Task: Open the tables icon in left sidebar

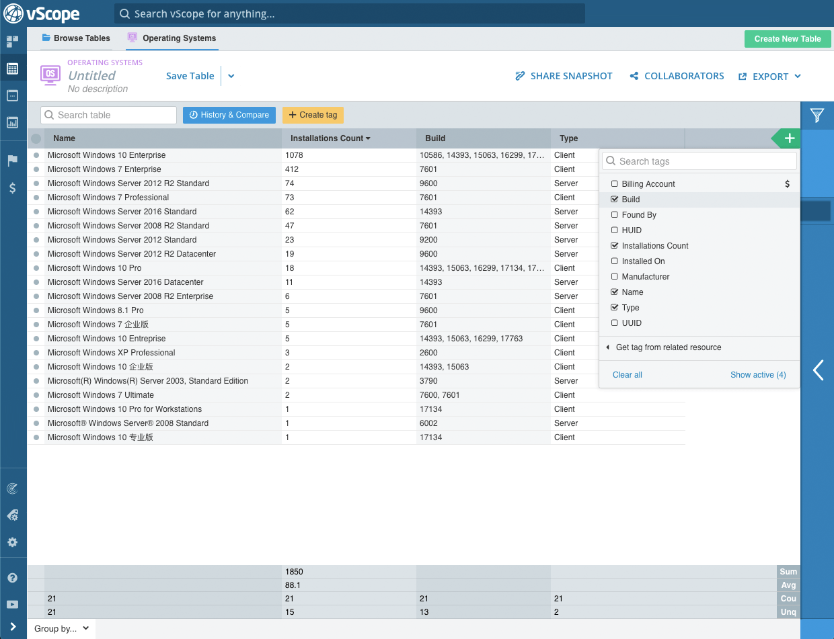Action: pos(12,69)
